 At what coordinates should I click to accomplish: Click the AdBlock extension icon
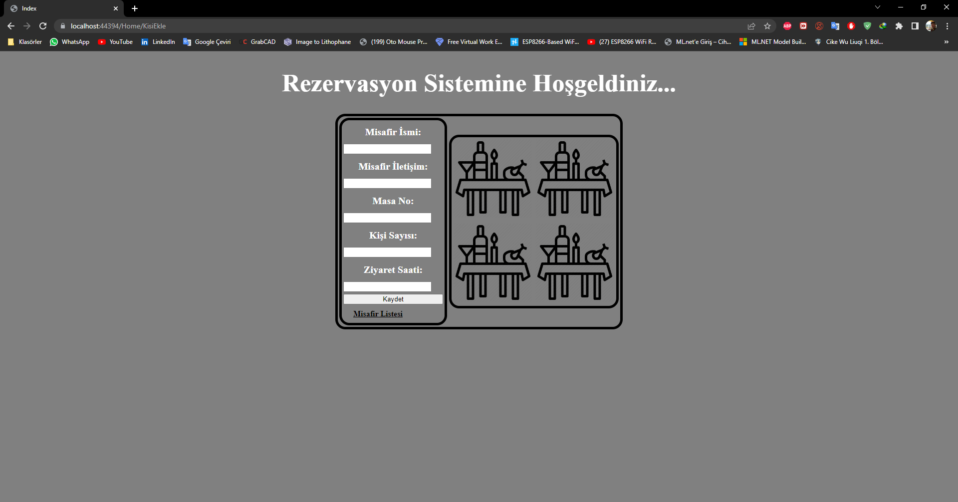[787, 26]
